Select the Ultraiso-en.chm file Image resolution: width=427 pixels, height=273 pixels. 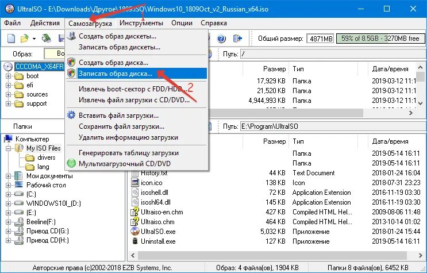coord(161,212)
